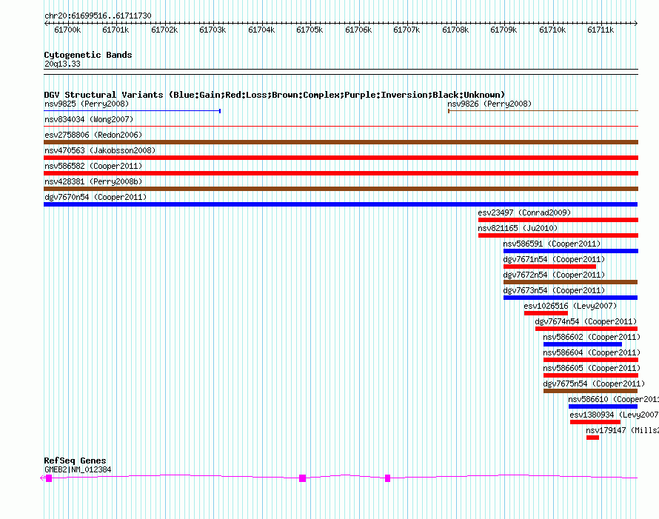Click the chr20:61699516..61711730 coordinate label
Image resolution: width=659 pixels, height=519 pixels.
(x=98, y=16)
